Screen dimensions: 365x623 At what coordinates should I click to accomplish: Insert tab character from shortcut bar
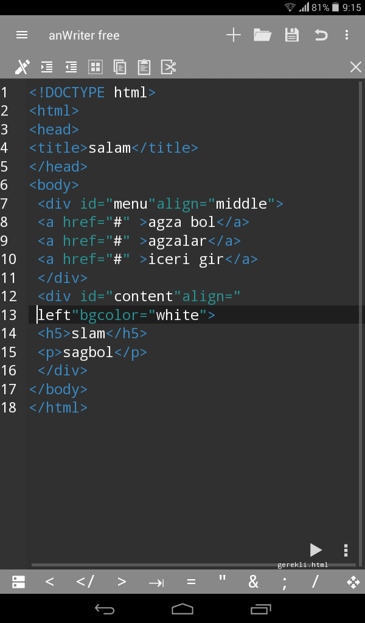click(x=156, y=583)
